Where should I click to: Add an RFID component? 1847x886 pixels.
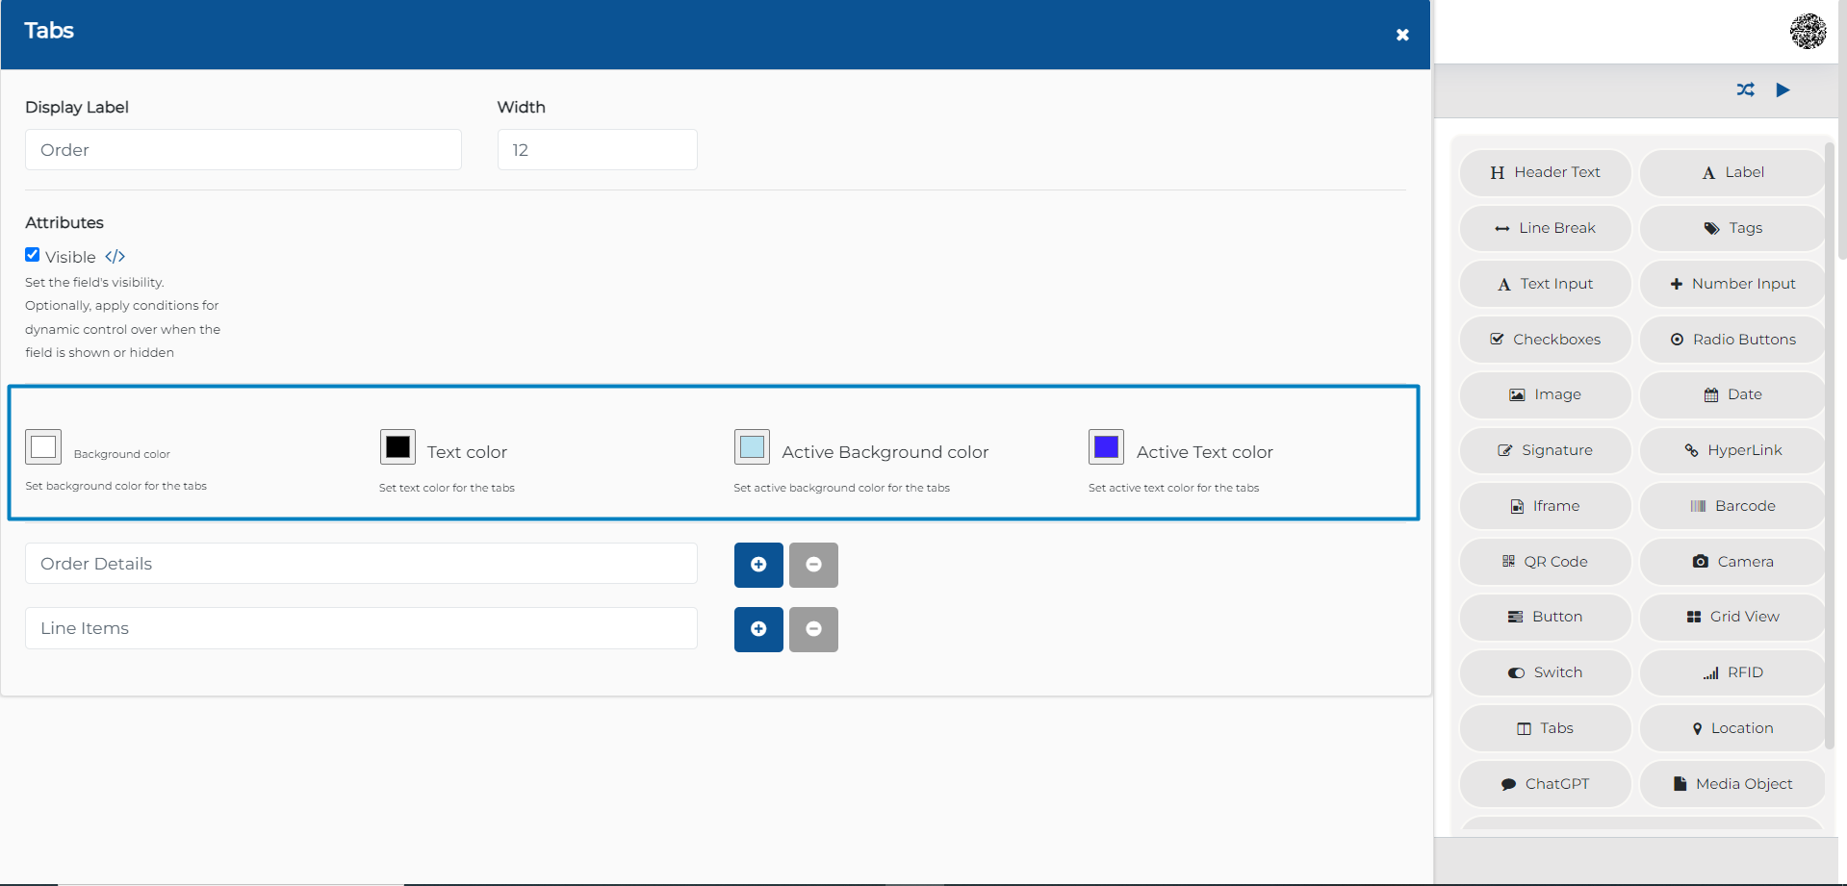1732,673
